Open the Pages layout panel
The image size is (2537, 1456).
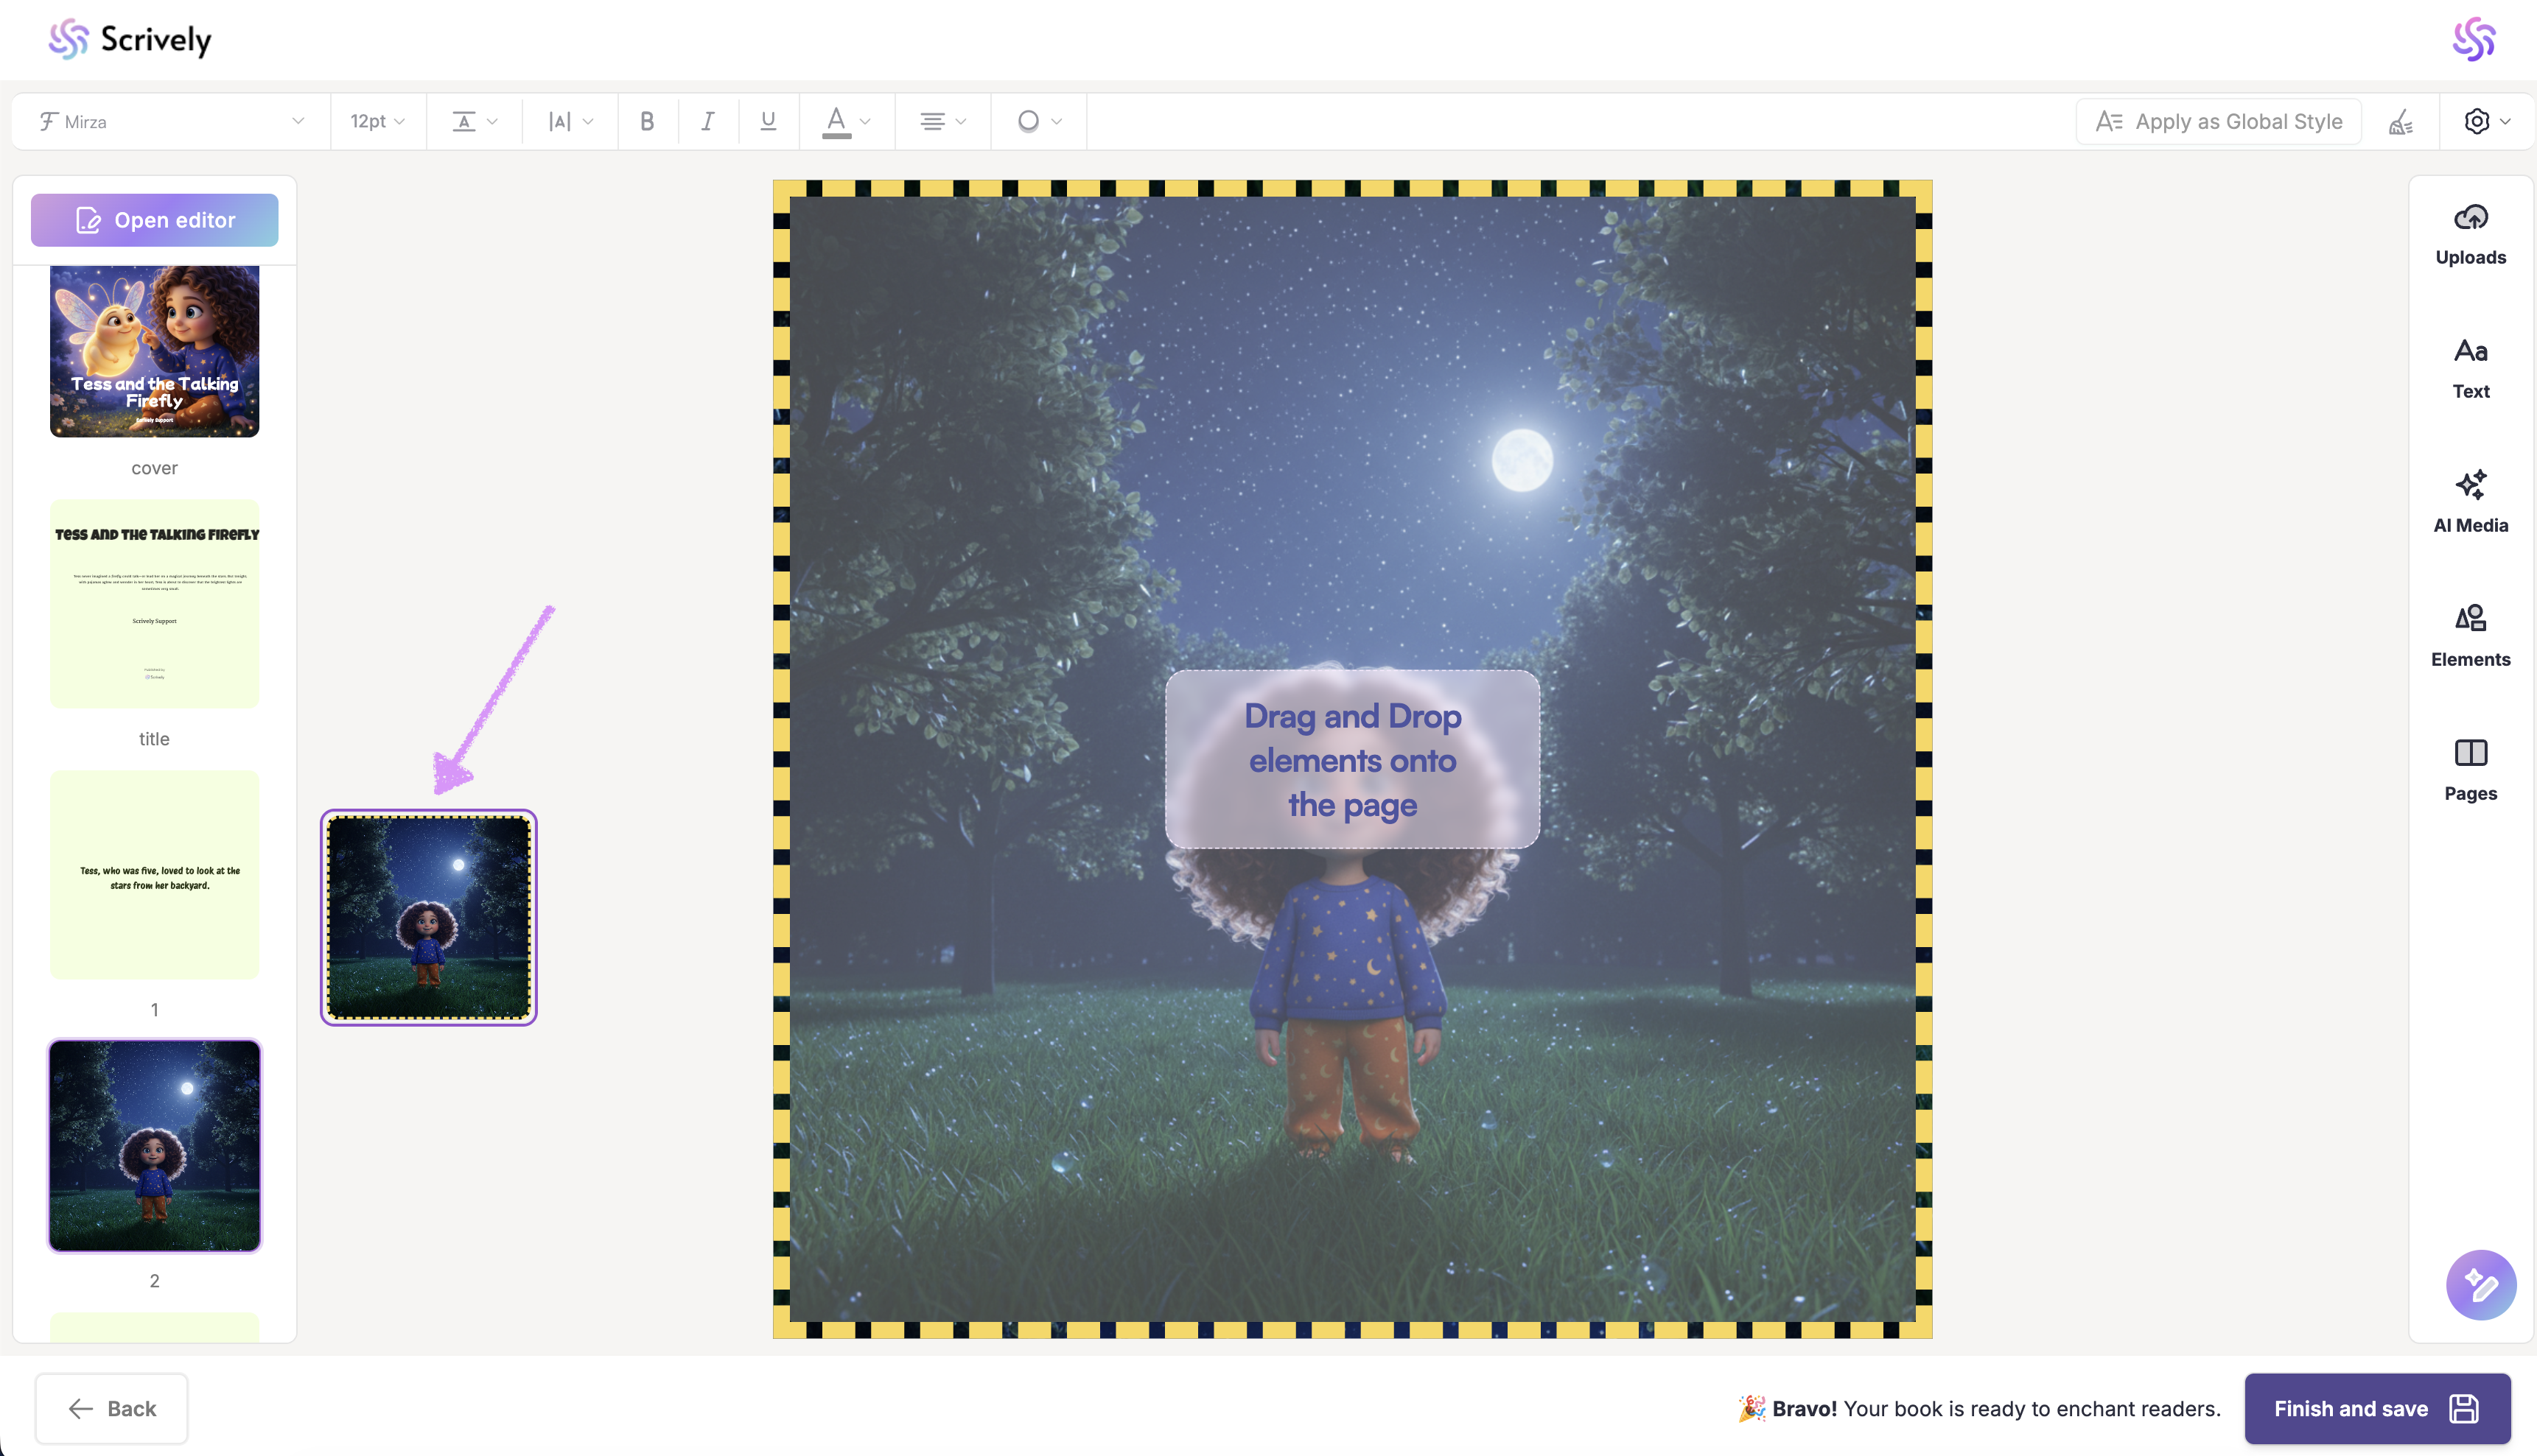pyautogui.click(x=2470, y=771)
